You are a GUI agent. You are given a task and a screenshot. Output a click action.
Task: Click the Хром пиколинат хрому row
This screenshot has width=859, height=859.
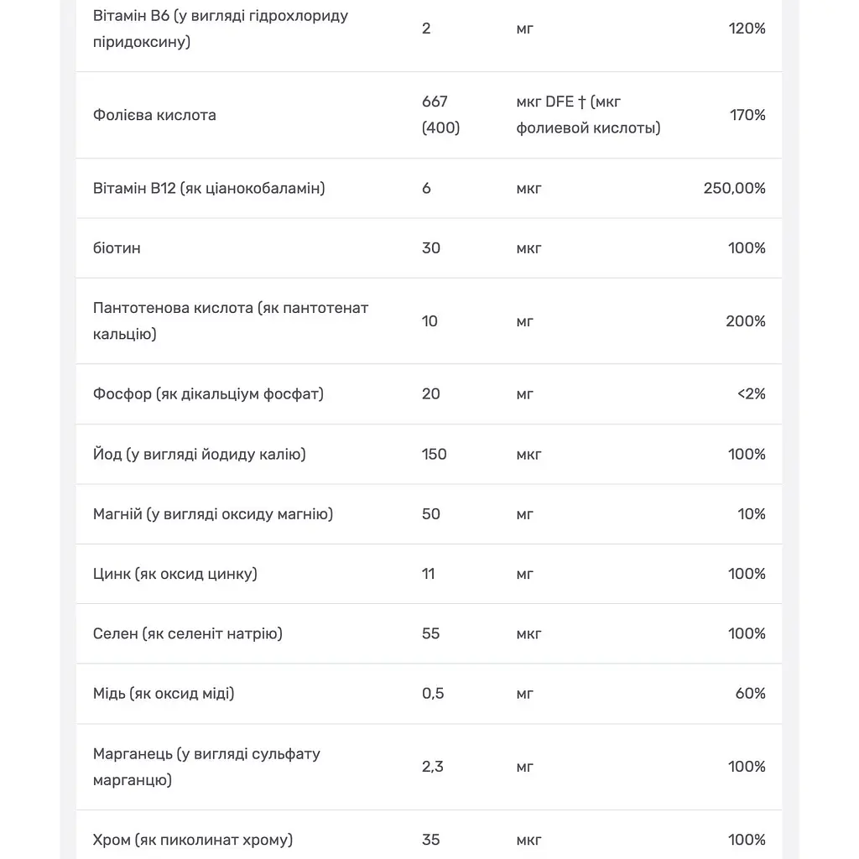pyautogui.click(x=429, y=835)
